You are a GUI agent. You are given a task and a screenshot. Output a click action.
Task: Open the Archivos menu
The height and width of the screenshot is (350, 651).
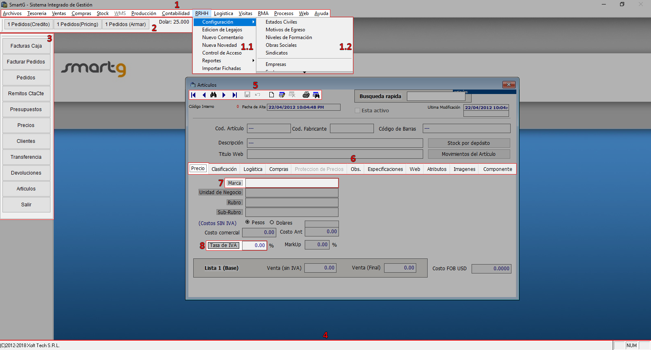click(12, 13)
